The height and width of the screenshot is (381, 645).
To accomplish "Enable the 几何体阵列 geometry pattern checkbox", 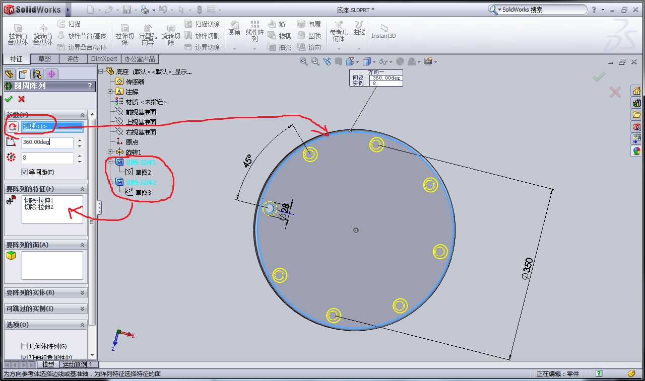I will coord(24,346).
